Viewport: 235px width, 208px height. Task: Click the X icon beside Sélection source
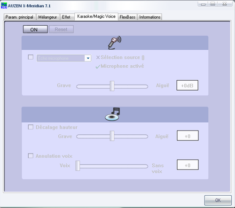[98, 57]
